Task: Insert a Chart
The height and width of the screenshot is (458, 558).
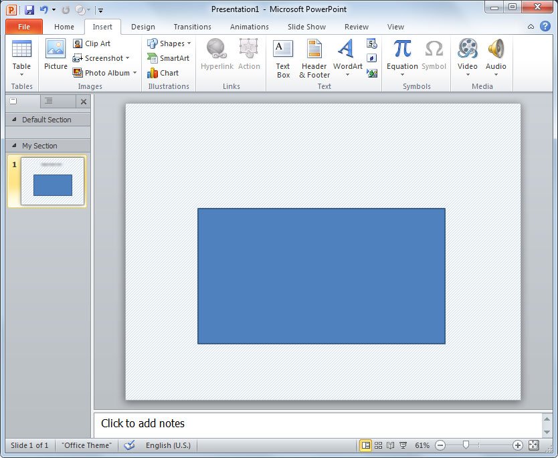Action: click(x=166, y=73)
